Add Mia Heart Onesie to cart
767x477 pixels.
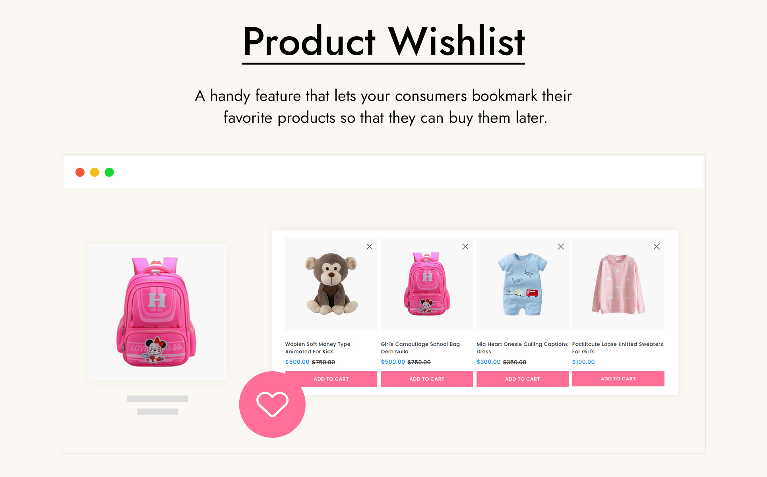click(x=523, y=379)
